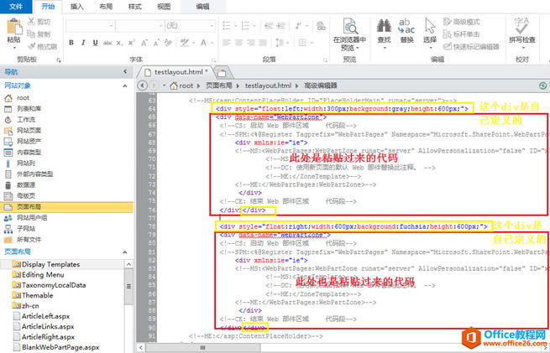Click the bulleted list icon
Screen dimensions: 550x353
[x=227, y=25]
